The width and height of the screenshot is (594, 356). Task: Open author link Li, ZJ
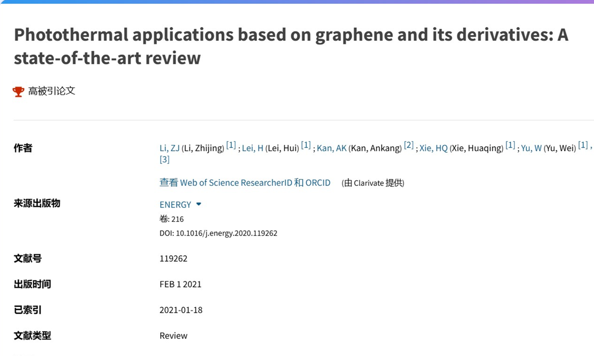[169, 148]
